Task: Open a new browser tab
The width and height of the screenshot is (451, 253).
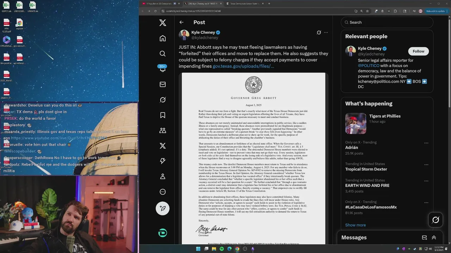Action: click(269, 4)
